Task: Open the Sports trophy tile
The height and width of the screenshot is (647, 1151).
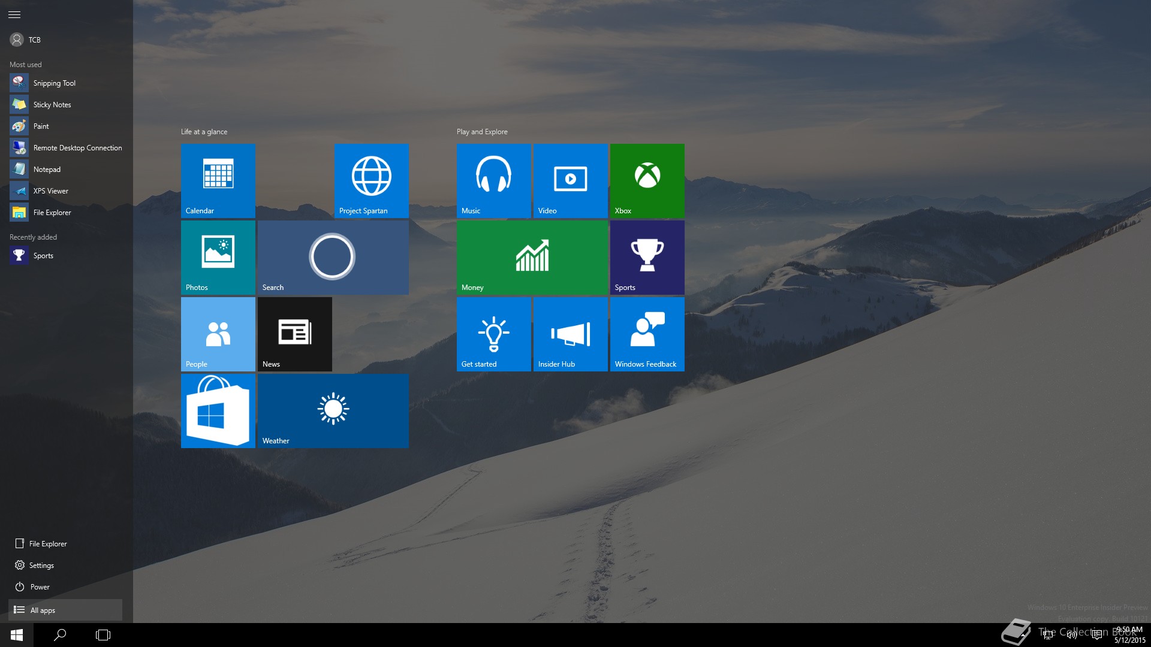Action: pyautogui.click(x=647, y=258)
